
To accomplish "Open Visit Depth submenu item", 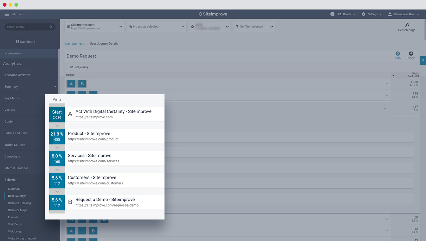I will click(15, 224).
